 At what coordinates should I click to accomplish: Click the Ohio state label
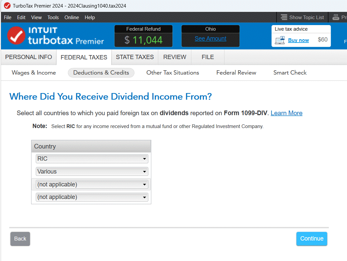pyautogui.click(x=211, y=29)
